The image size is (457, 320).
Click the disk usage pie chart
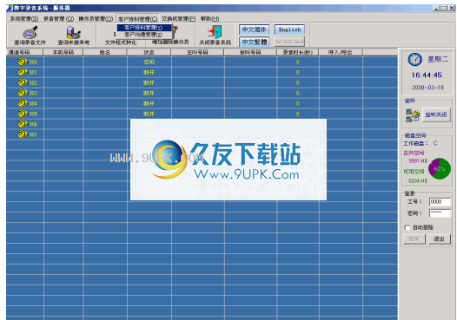440,169
